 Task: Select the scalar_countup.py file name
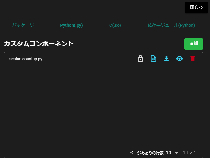26,59
